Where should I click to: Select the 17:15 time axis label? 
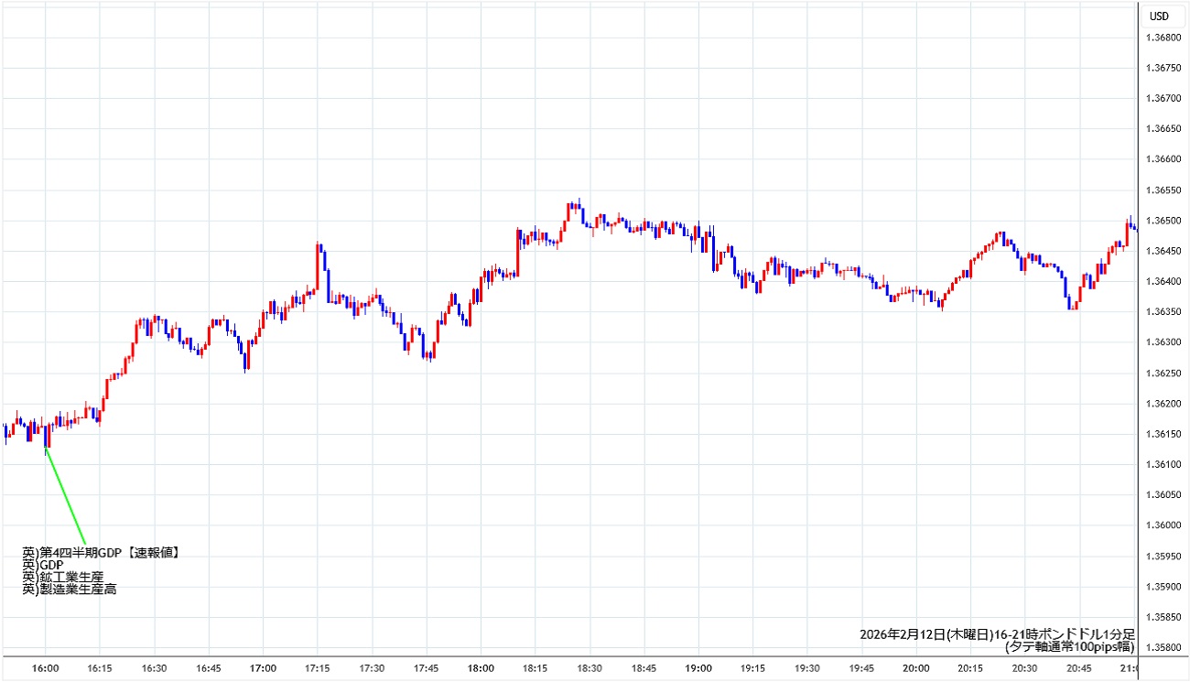point(318,669)
